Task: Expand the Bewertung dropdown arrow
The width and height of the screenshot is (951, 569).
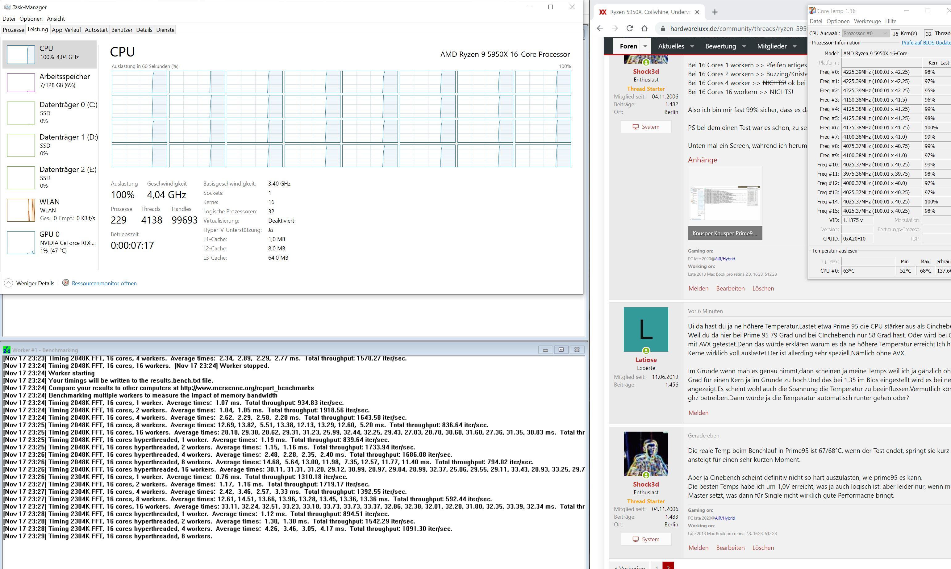Action: (744, 46)
